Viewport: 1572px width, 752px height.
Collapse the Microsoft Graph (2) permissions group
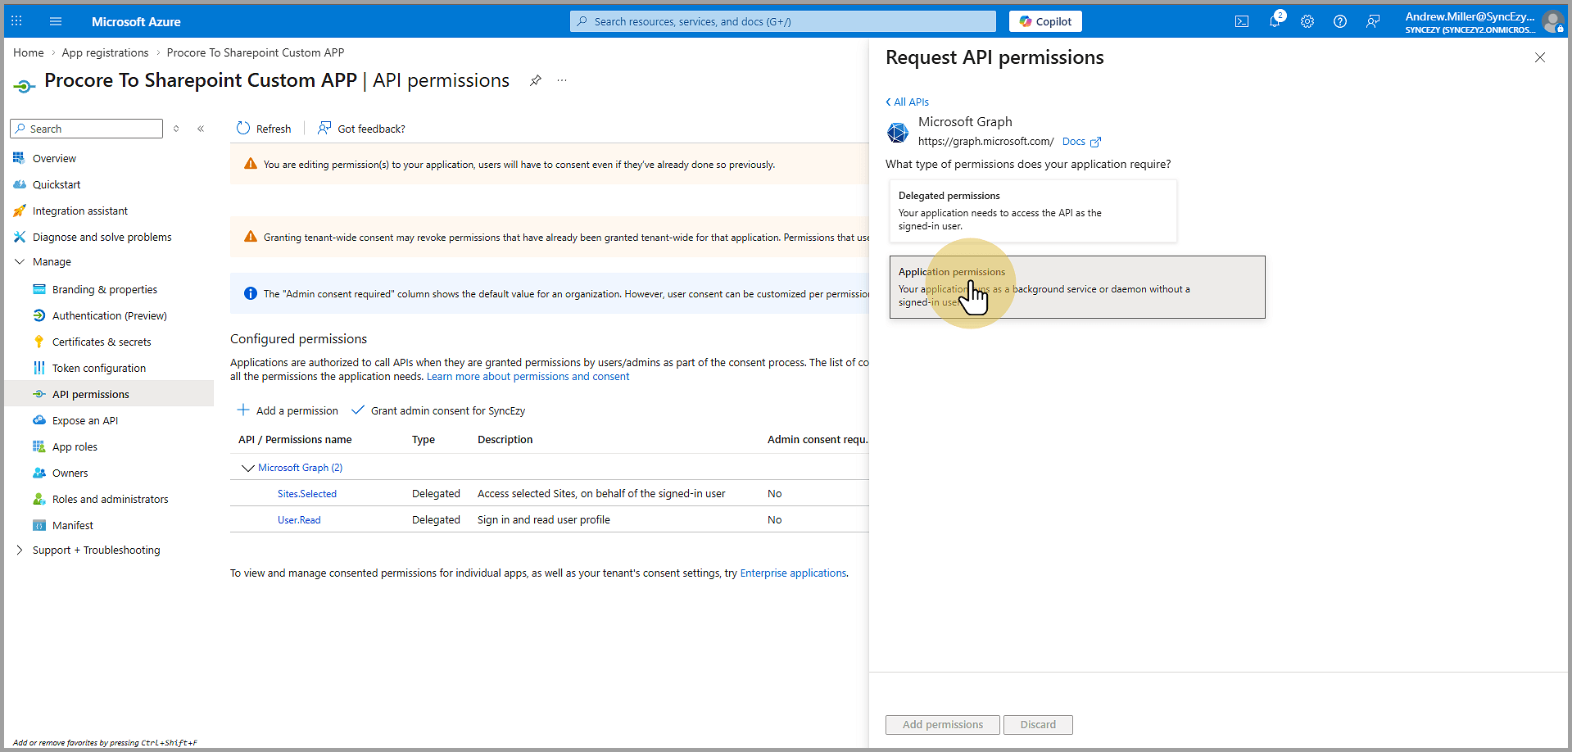tap(247, 468)
